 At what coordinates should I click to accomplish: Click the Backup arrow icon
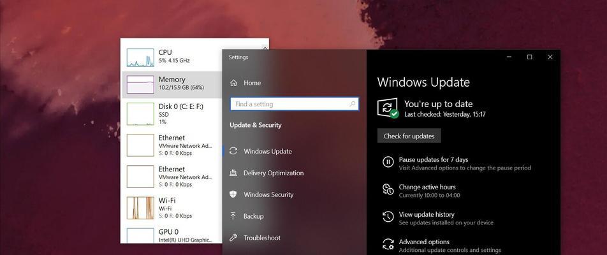233,216
